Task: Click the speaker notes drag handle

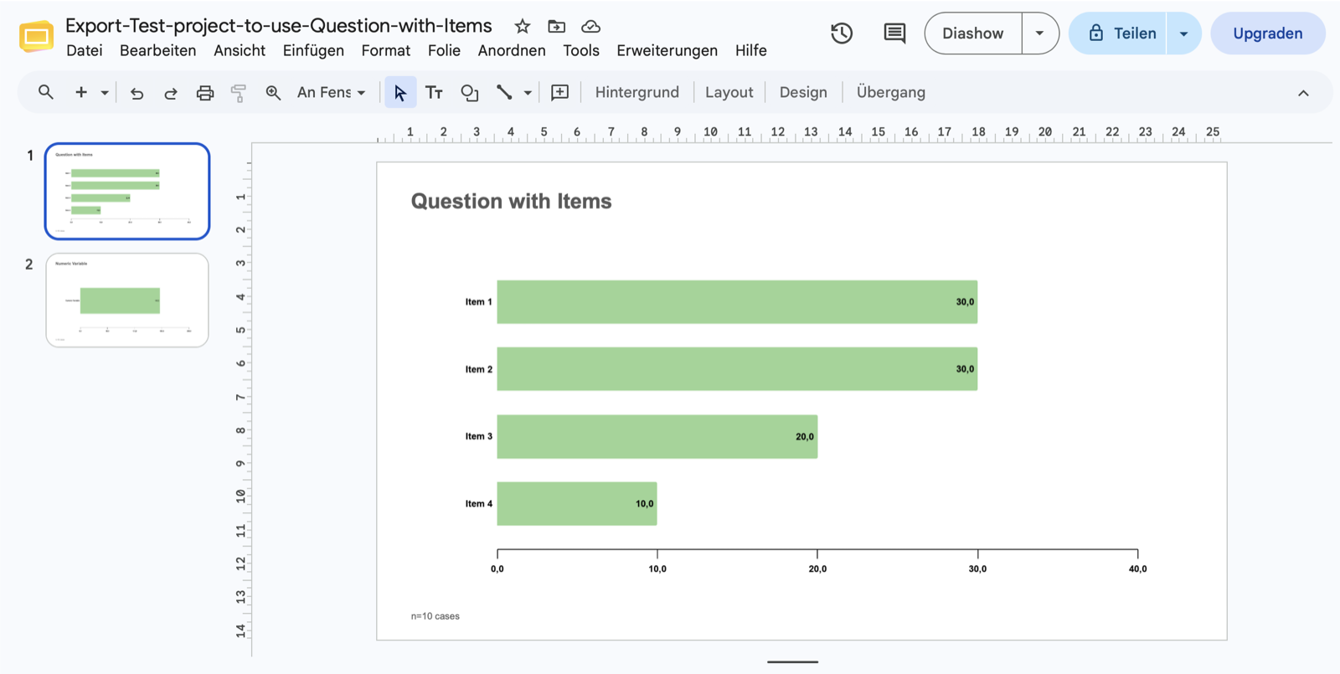Action: [792, 662]
